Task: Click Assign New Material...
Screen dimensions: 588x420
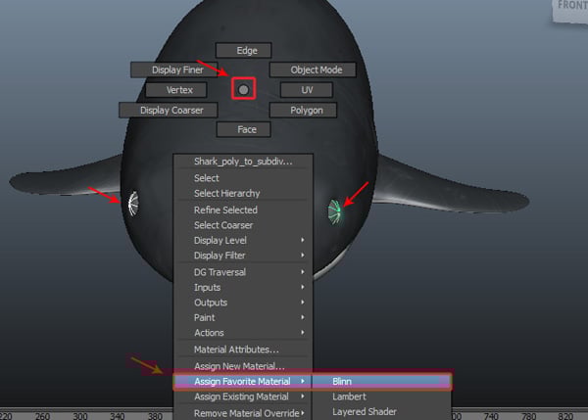Action: click(243, 366)
